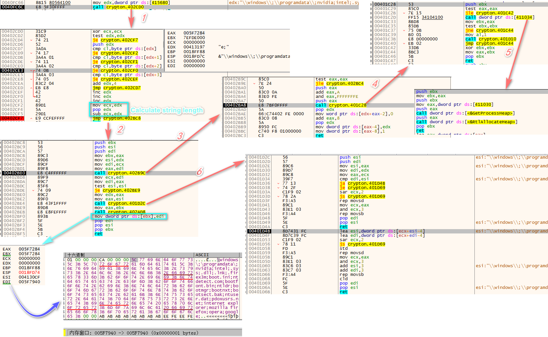Image resolution: width=548 pixels, height=337 pixels.
Task: Click the red annotation number 1
Action: click(144, 18)
